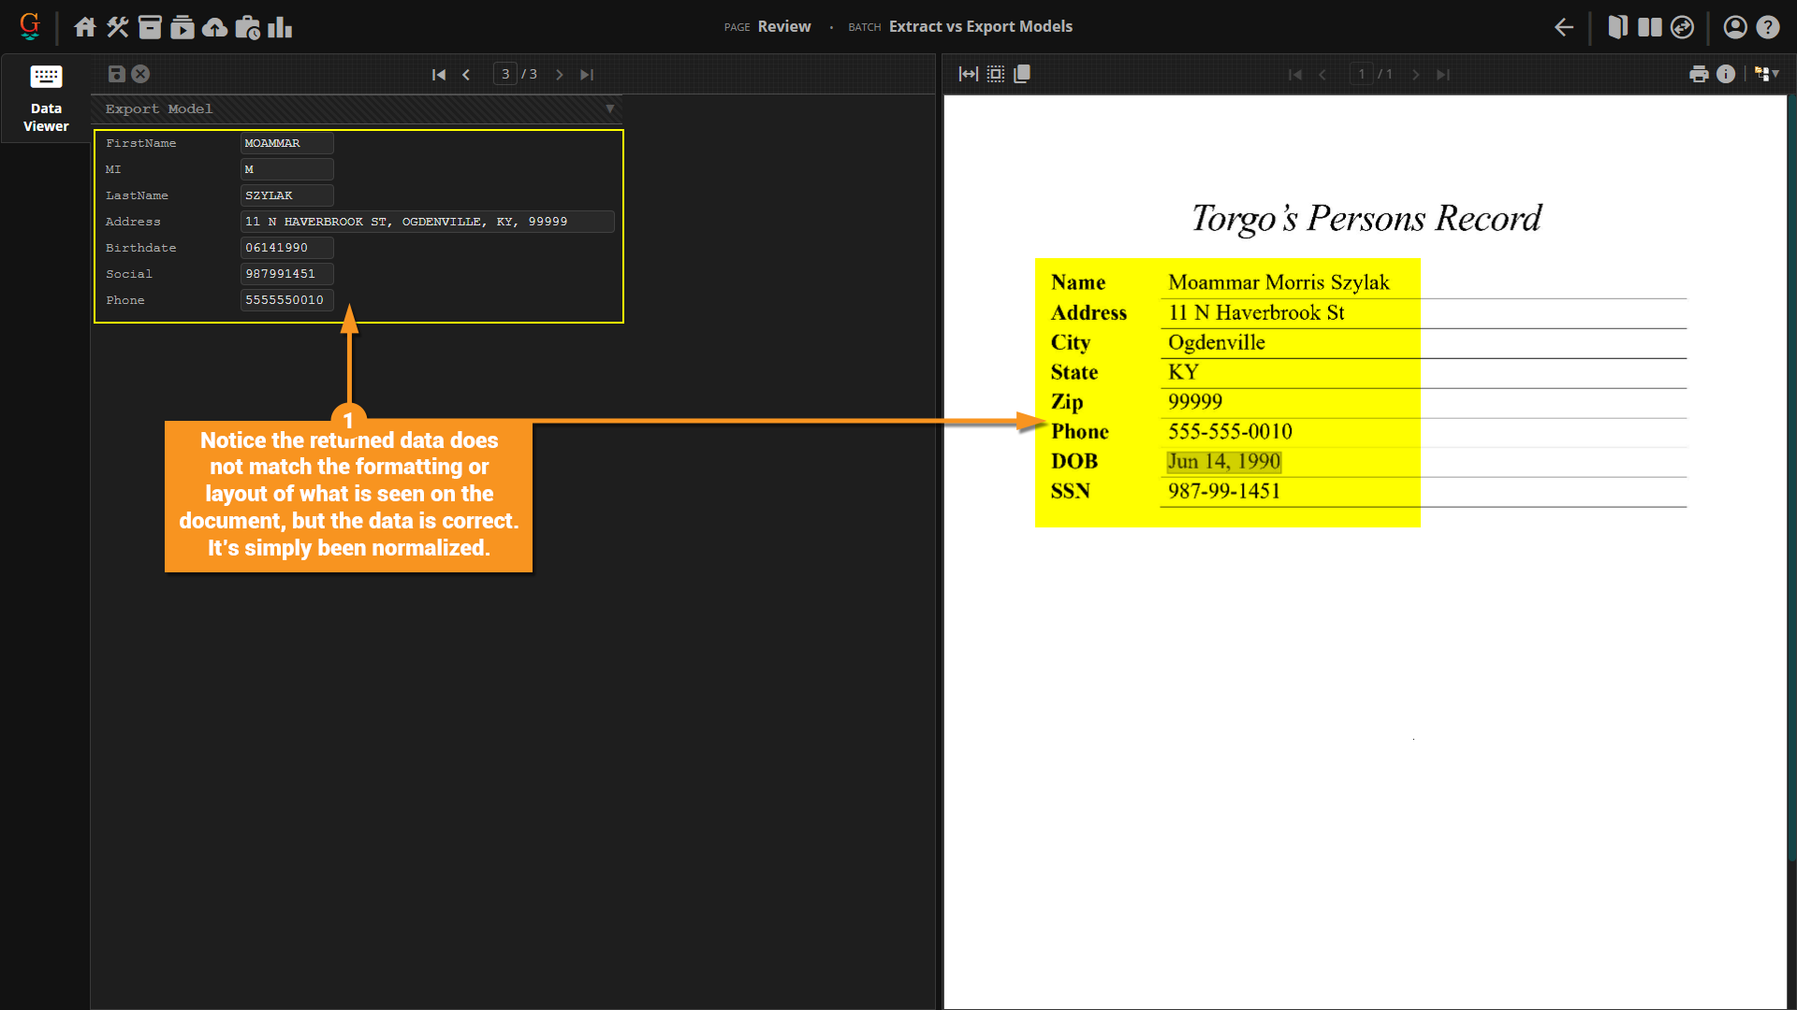
Task: Click the Birthdate field value
Action: pos(286,248)
